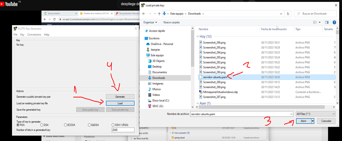
Task: Open the Organizar dropdown menu
Action: [x=150, y=22]
